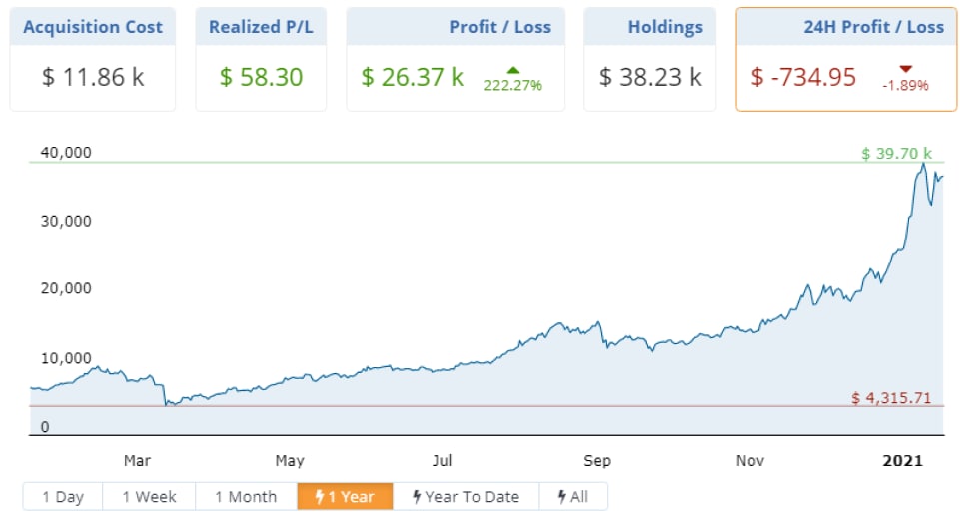
Task: Click the Acquisition Cost card header
Action: tap(93, 27)
